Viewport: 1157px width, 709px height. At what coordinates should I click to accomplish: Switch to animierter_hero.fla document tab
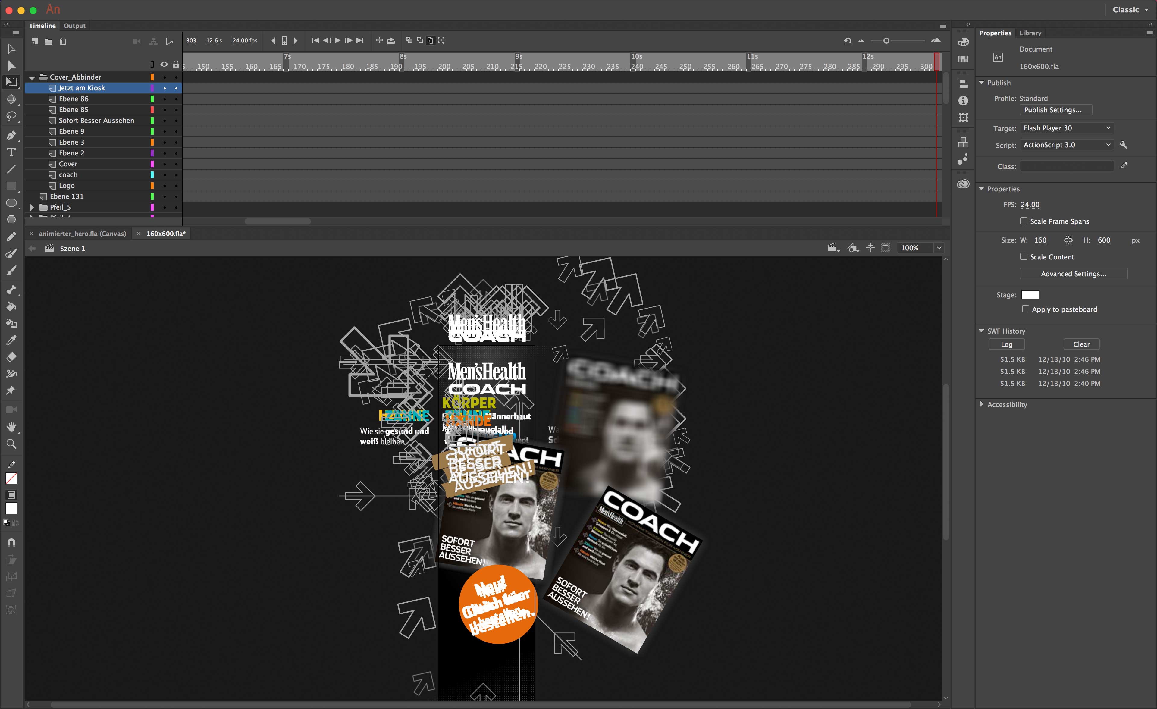click(82, 234)
